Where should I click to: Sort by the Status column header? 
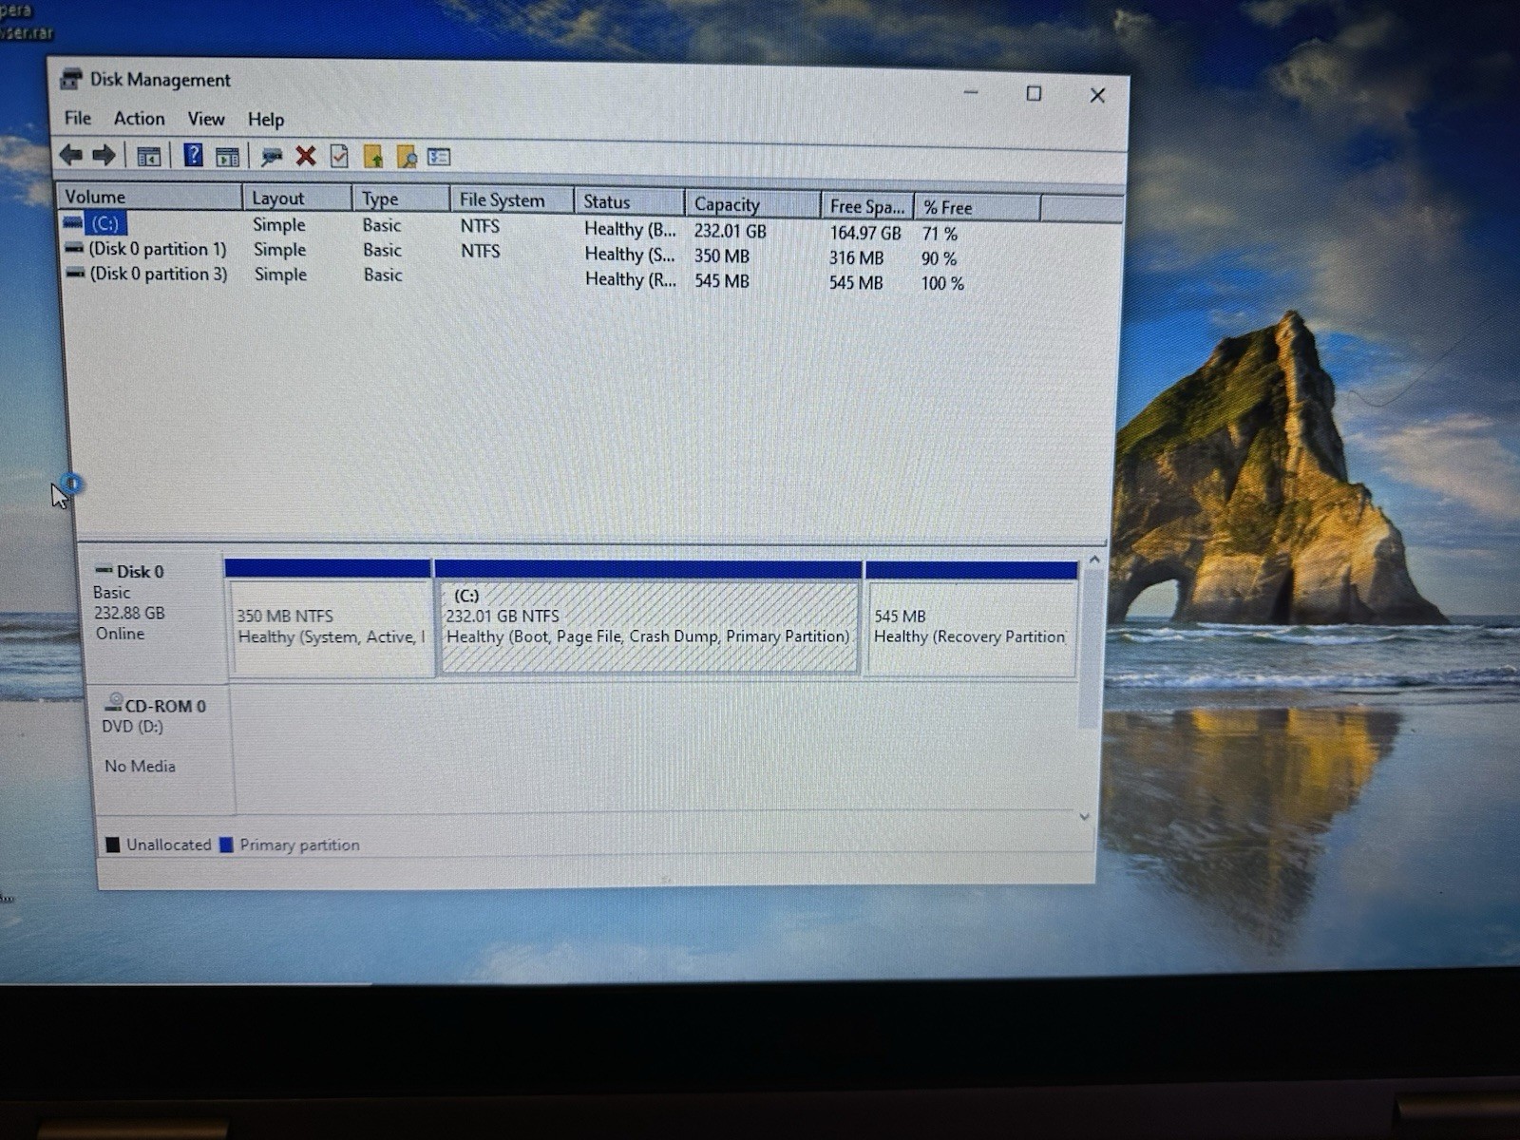click(x=629, y=201)
